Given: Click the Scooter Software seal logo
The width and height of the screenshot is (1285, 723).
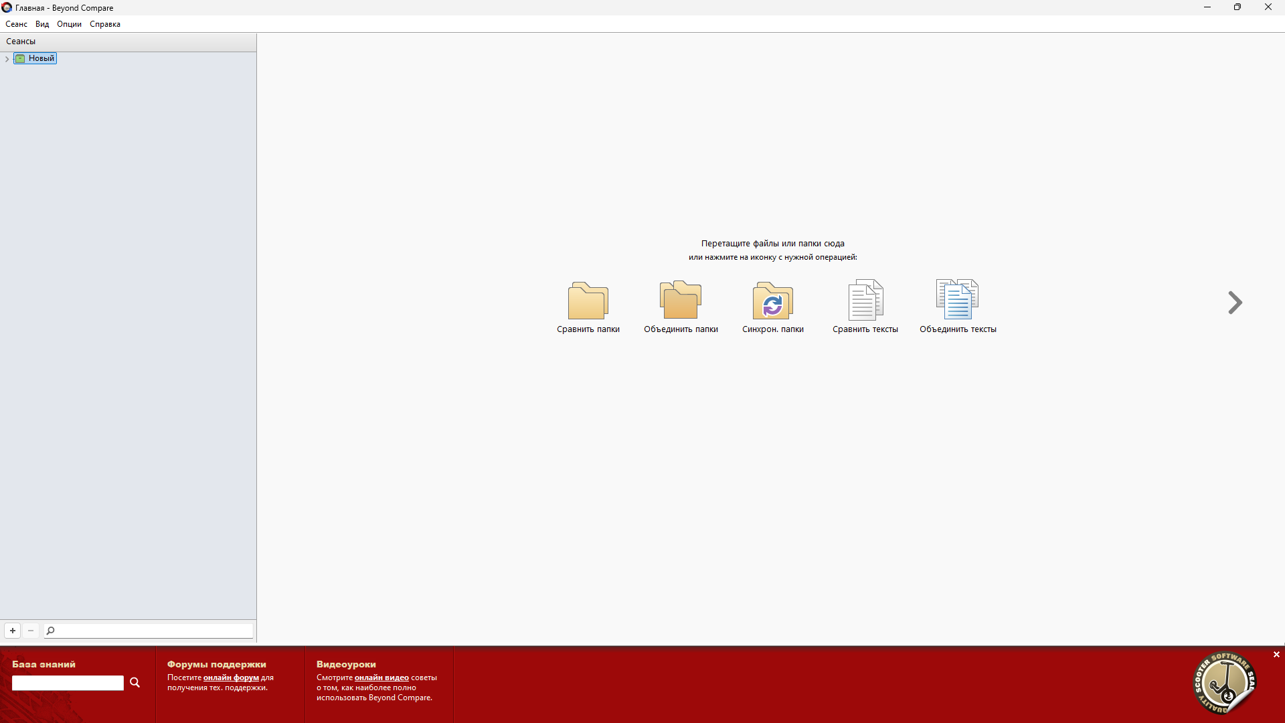Looking at the screenshot, I should [1224, 683].
